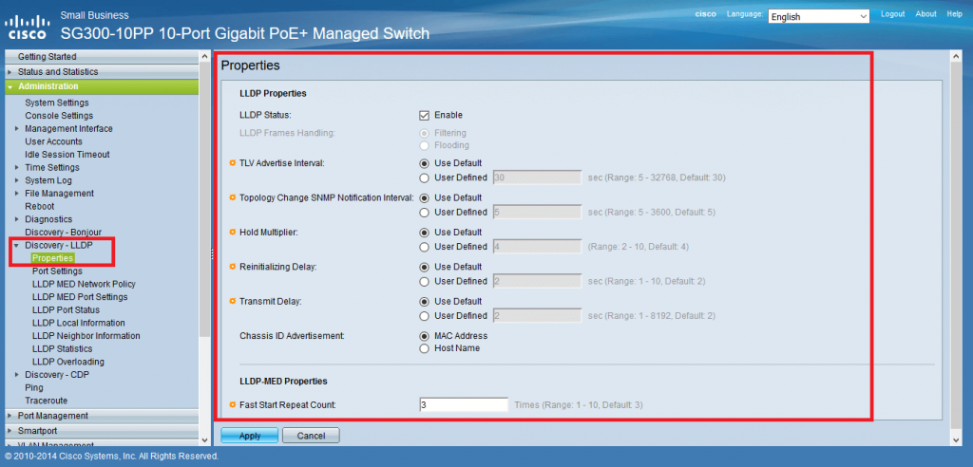Select Use Default for Reinitializing Delay
The width and height of the screenshot is (973, 467).
pos(425,268)
